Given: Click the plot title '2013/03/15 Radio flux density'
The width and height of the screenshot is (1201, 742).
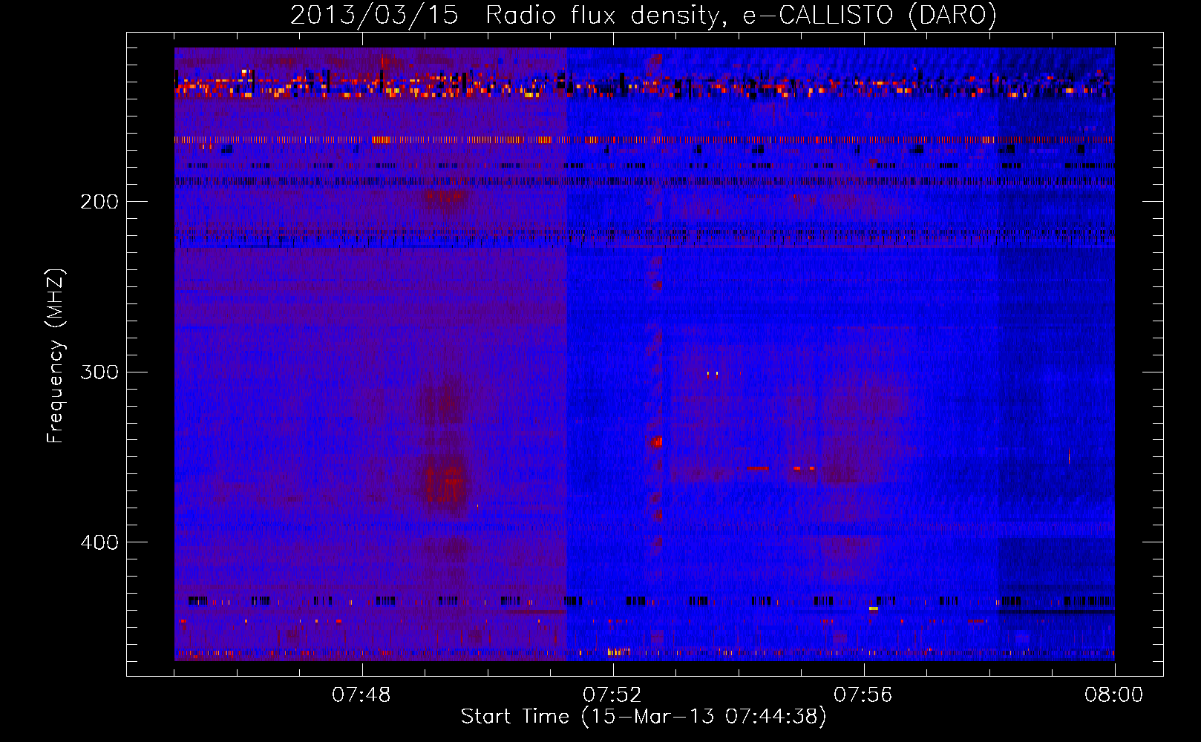Looking at the screenshot, I should [x=644, y=15].
